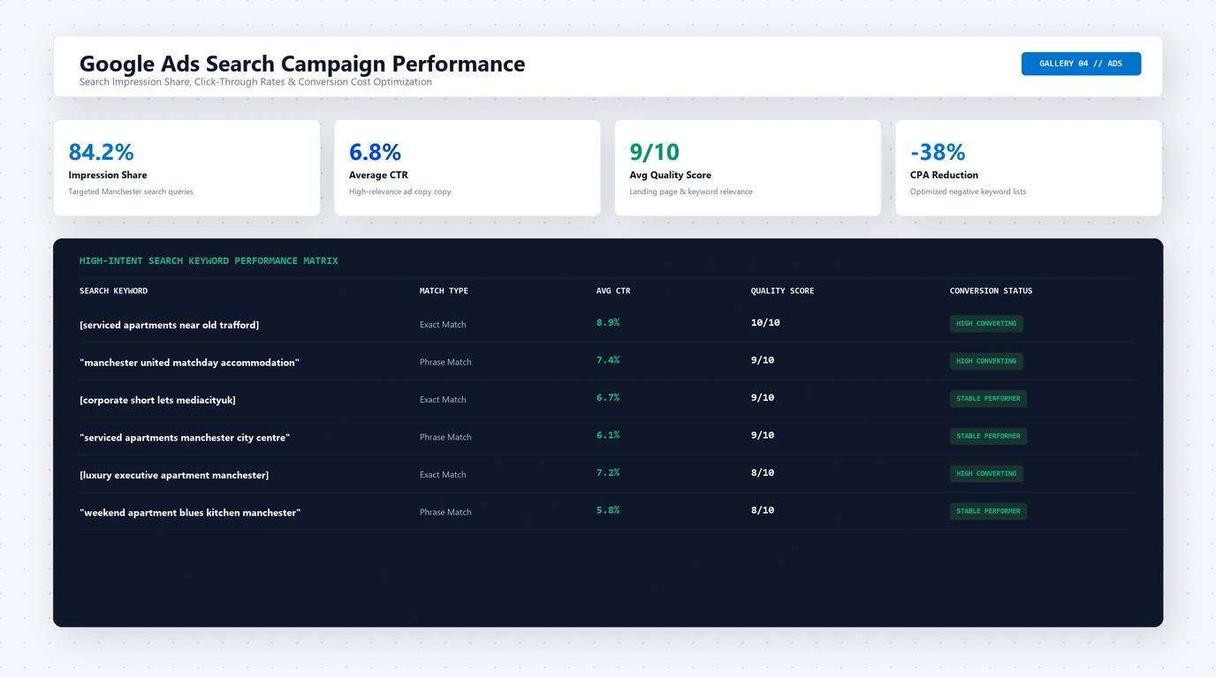1216x678 pixels.
Task: Click STABLE PERFORMER badge for mediacityuk keyword
Action: tap(988, 399)
